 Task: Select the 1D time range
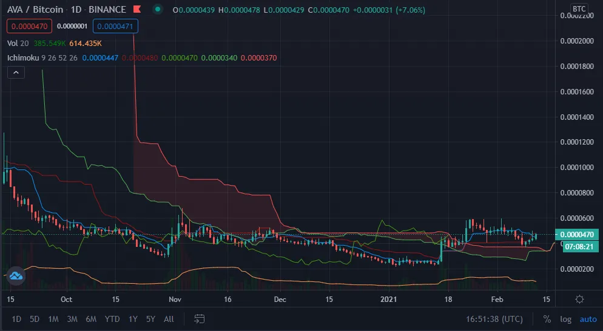click(16, 319)
